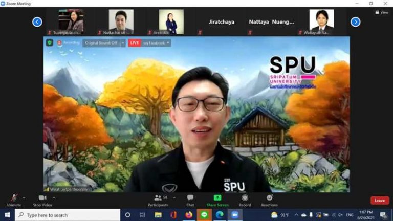Viewport: 393px width, 221px height.
Task: Click the microphone tray icon
Action: pyautogui.click(x=311, y=215)
